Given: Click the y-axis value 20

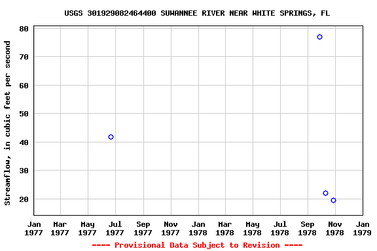Looking at the screenshot, I should (24, 199).
